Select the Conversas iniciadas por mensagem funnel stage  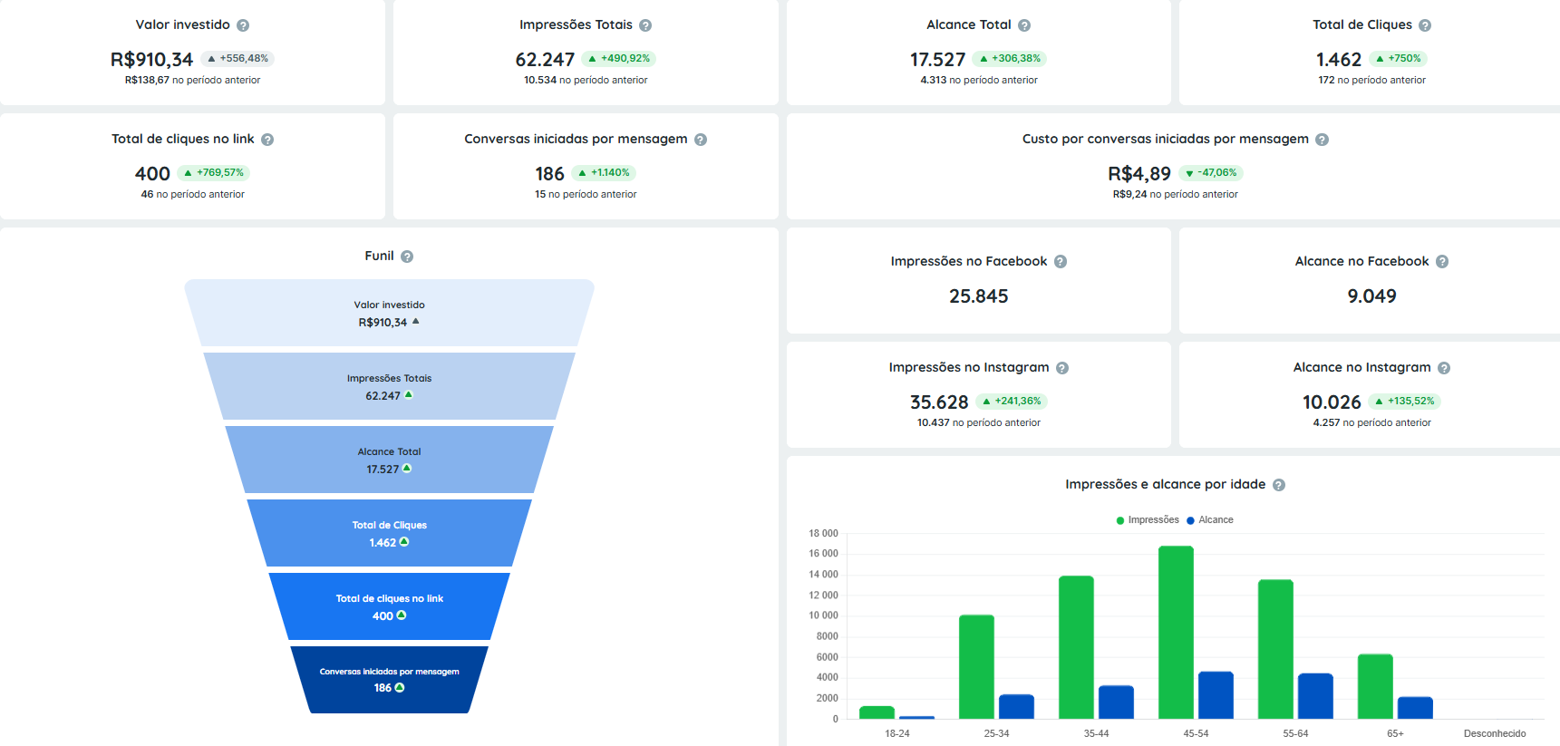390,680
